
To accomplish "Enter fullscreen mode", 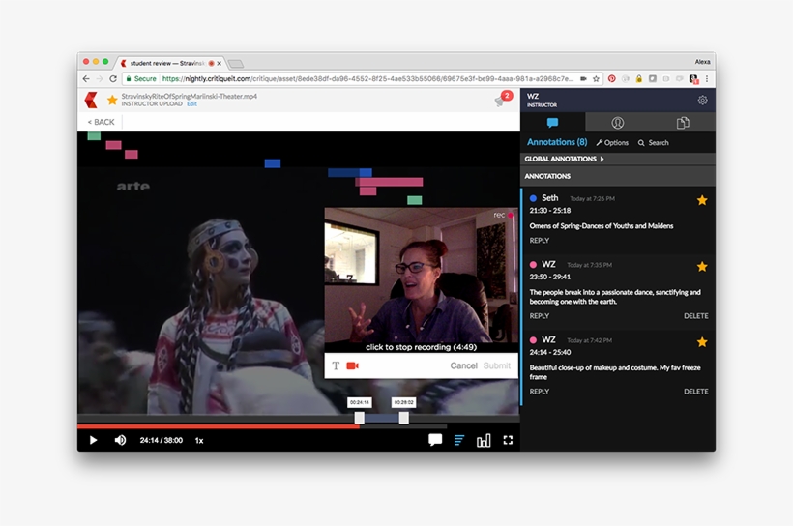I will click(x=508, y=440).
